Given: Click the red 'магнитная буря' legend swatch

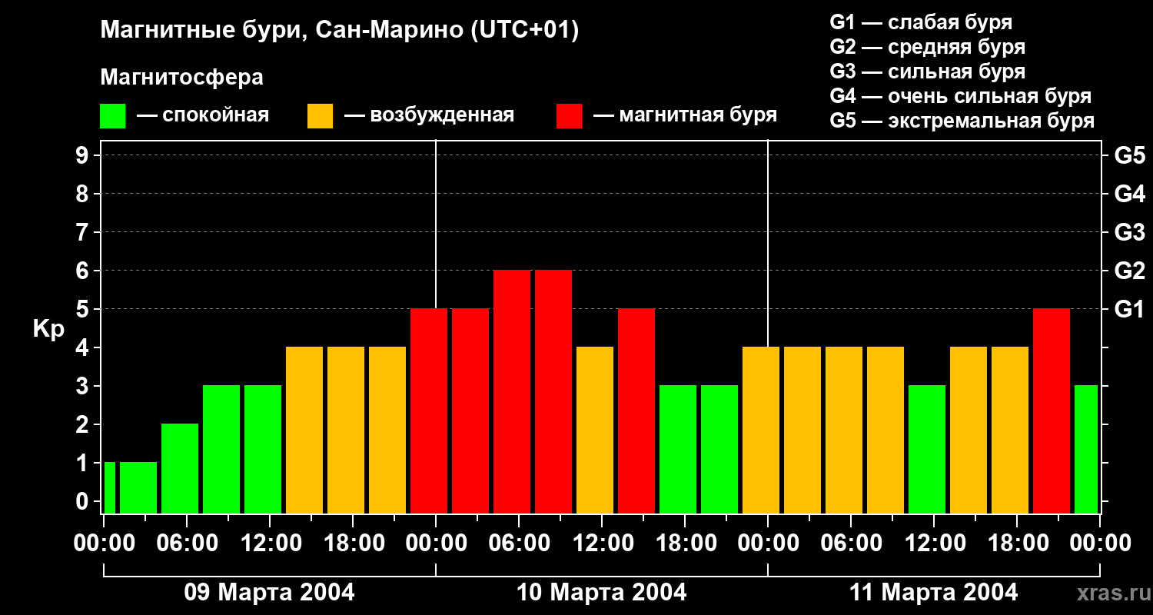Looking at the screenshot, I should click(x=569, y=116).
